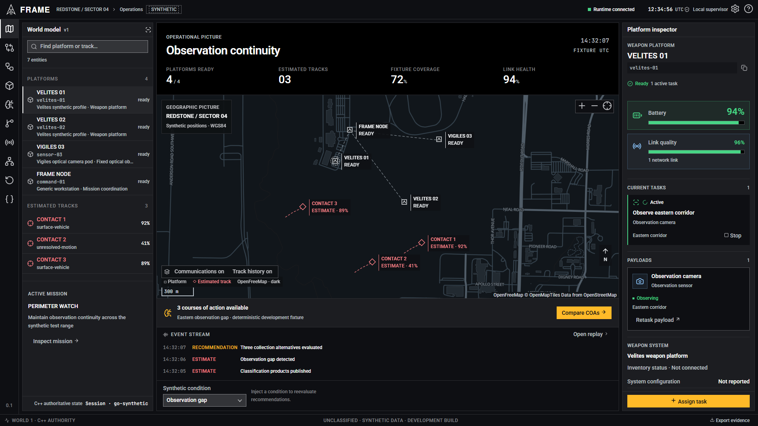The image size is (758, 426).
Task: Open the branch sidebar icon
Action: 9,123
